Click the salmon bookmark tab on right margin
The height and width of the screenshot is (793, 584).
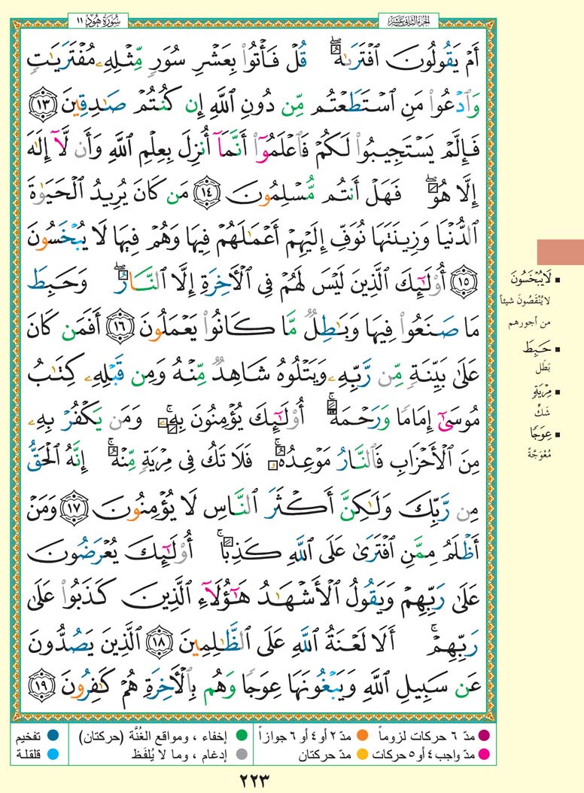559,252
